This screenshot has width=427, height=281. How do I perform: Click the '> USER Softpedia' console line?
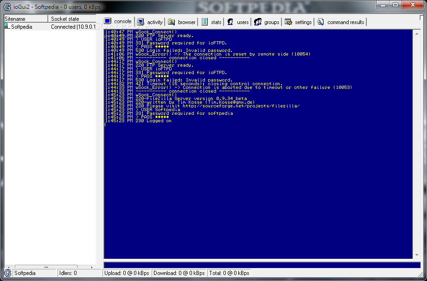143,110
